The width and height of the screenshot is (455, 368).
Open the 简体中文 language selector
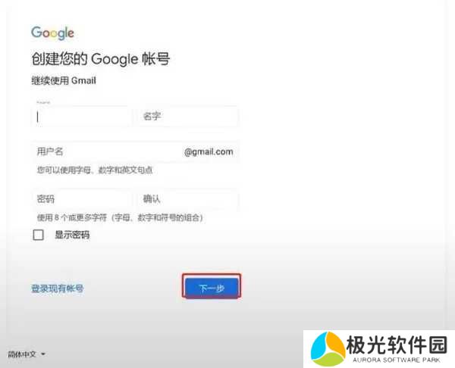(27, 354)
